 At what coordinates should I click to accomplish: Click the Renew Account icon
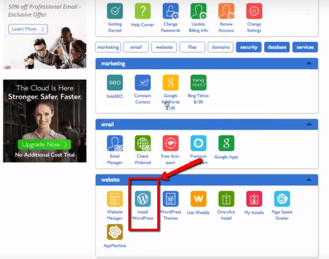226,11
